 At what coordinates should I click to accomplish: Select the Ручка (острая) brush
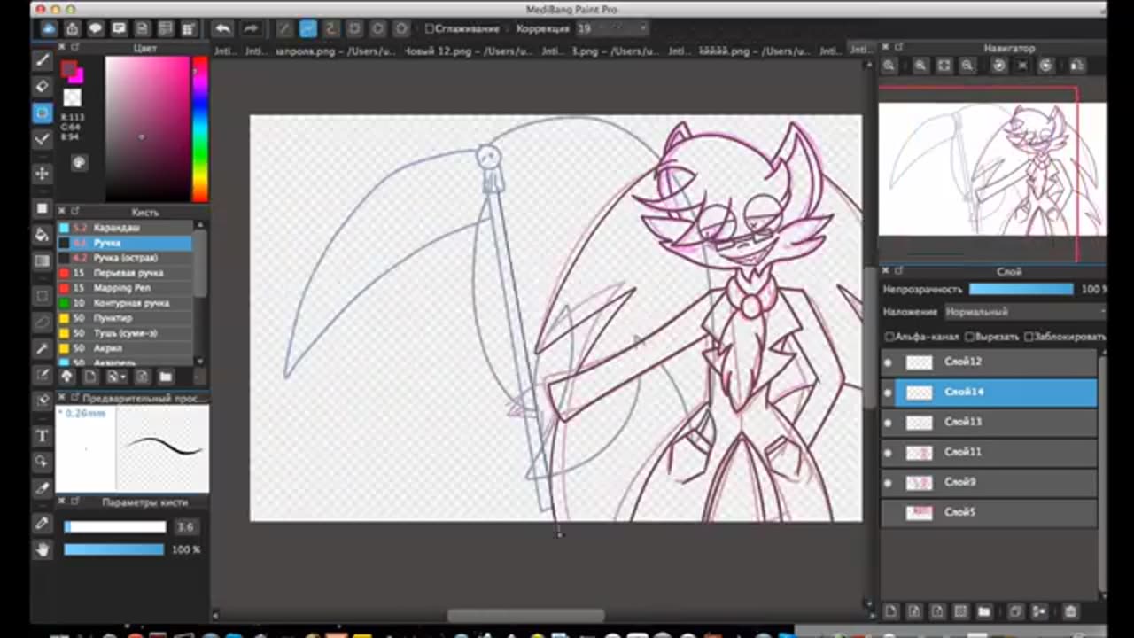pos(125,258)
